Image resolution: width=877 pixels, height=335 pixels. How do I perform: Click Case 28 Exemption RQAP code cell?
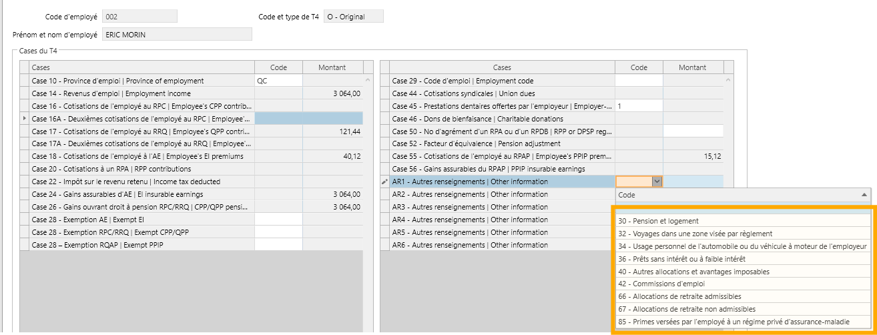(278, 245)
